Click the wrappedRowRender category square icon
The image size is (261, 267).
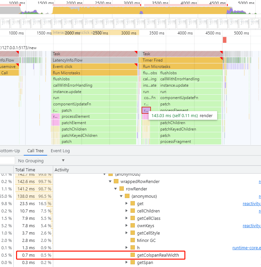pos(116,181)
